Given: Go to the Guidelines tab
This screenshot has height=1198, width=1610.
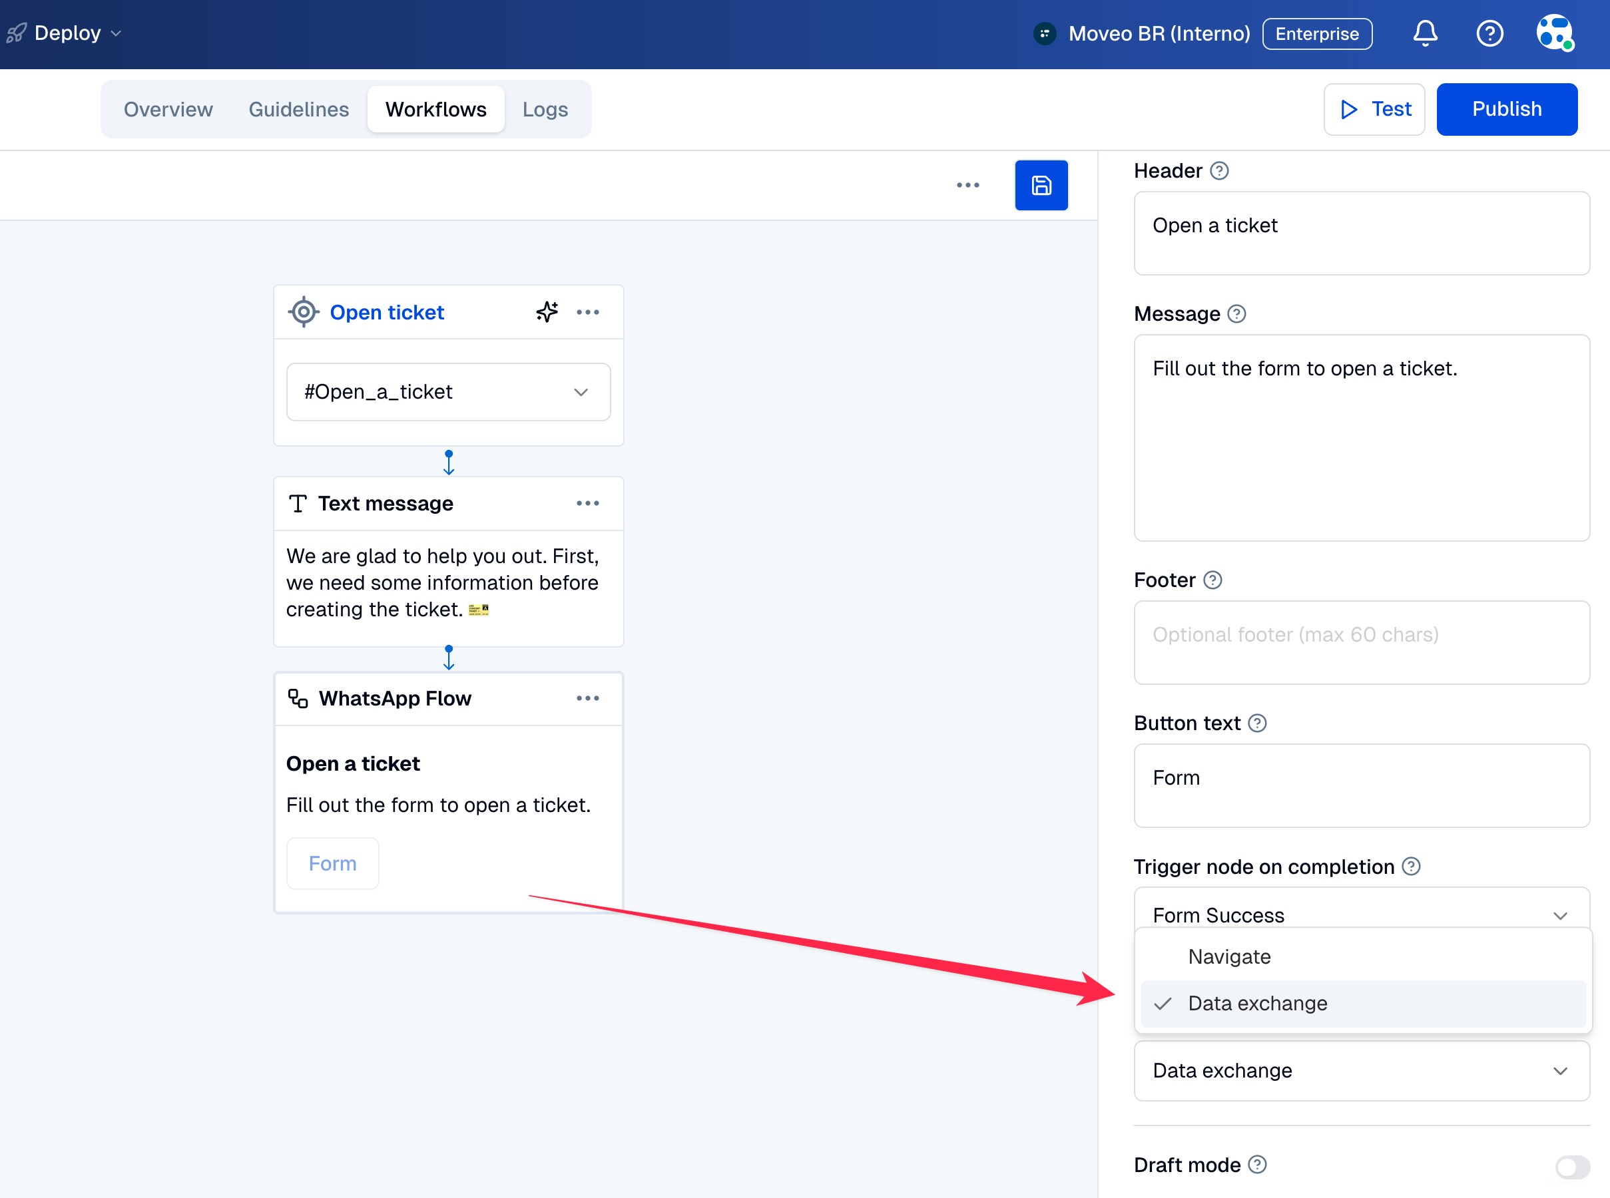Looking at the screenshot, I should click(298, 110).
